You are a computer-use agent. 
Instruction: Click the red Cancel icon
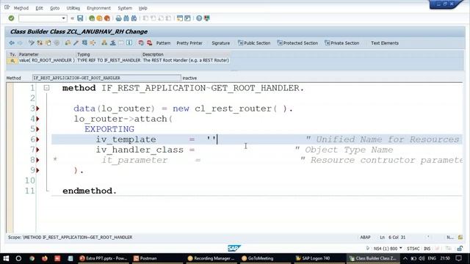click(x=107, y=18)
